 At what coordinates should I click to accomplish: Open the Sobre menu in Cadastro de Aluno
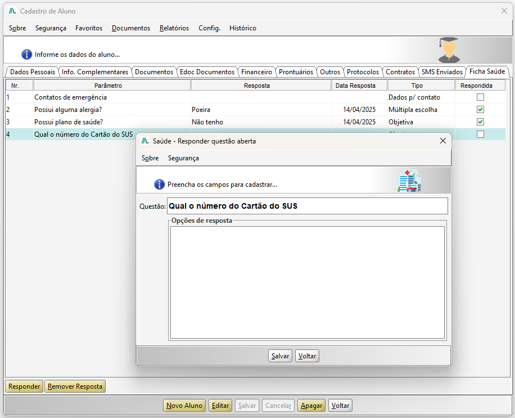click(17, 28)
